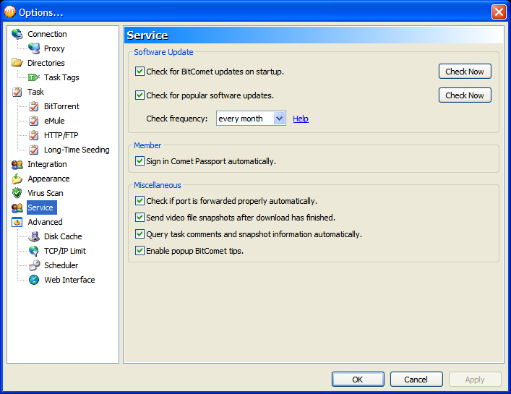The width and height of the screenshot is (511, 394).
Task: Select BitTorrent under Task
Action: point(61,106)
